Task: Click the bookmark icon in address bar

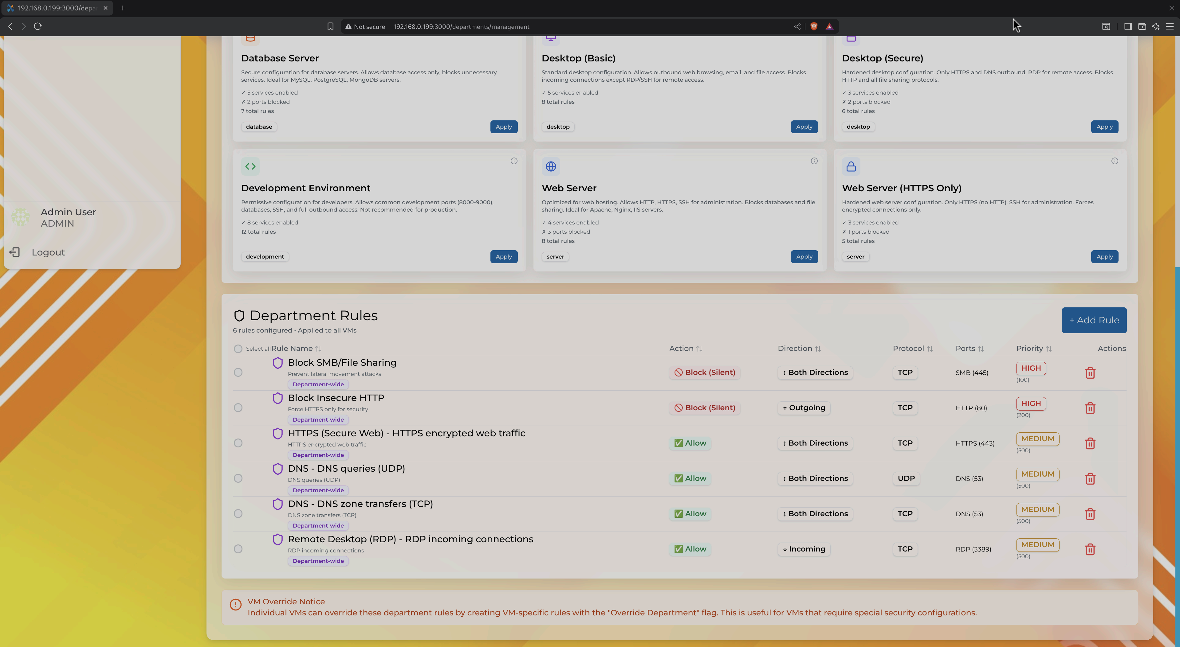Action: (330, 26)
